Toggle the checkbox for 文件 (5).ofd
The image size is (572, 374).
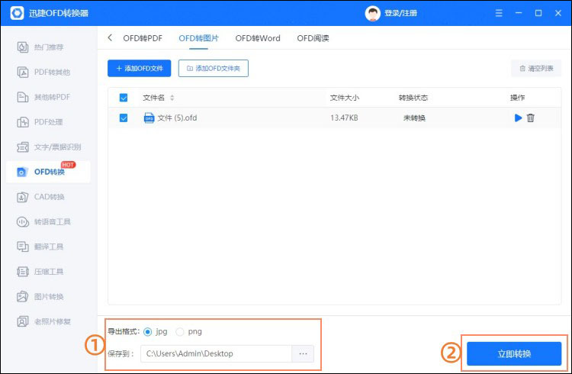pos(124,118)
